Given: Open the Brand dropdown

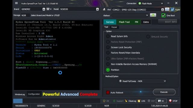Looking at the screenshot, I should [44, 9].
